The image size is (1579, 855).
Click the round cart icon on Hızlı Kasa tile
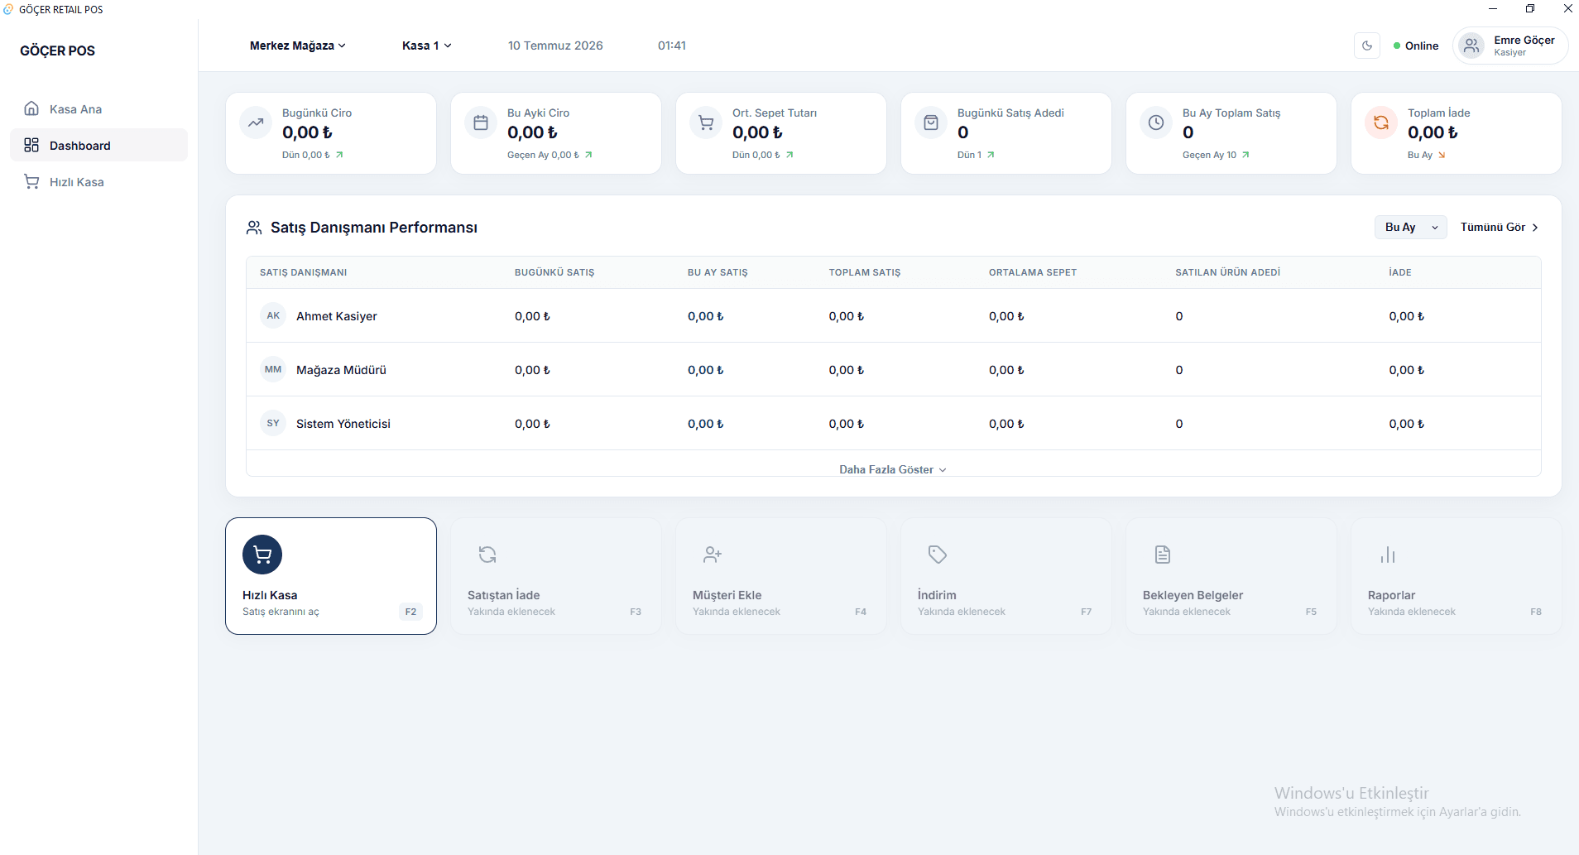pyautogui.click(x=262, y=555)
